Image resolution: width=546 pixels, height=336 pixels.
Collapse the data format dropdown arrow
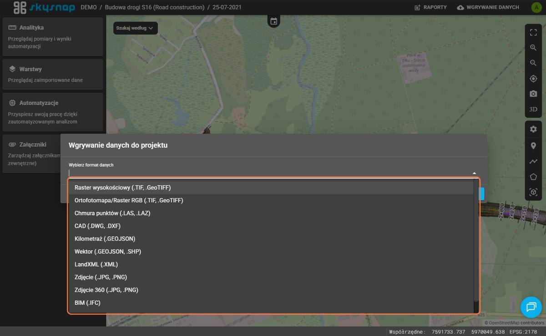point(474,173)
